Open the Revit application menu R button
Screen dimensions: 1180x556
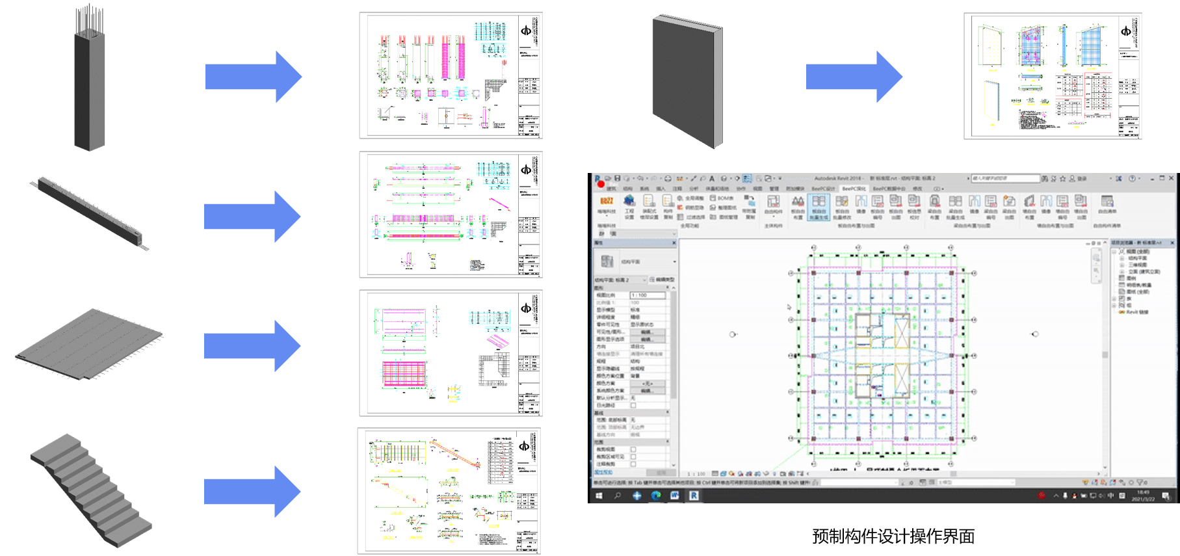click(x=597, y=178)
